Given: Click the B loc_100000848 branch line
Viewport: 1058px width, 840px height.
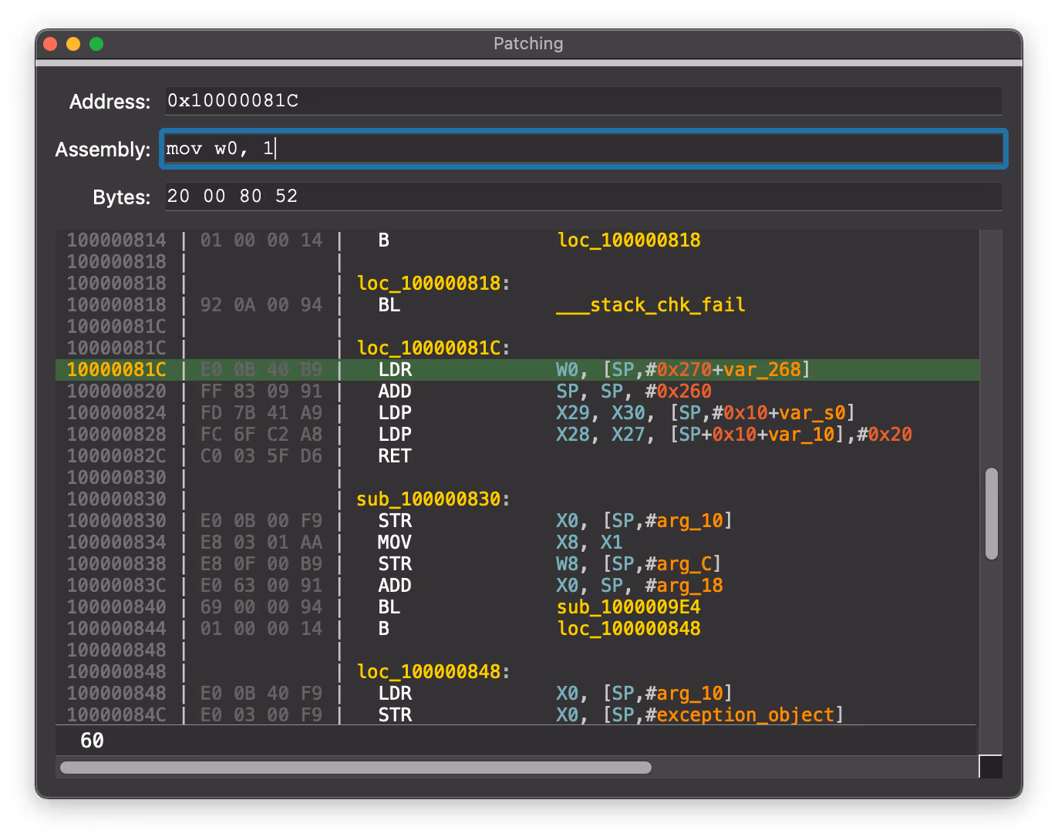Looking at the screenshot, I should tap(538, 629).
